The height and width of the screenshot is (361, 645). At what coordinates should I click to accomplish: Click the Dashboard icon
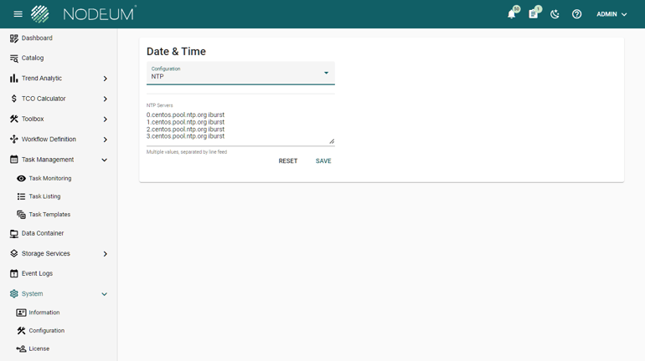(14, 38)
